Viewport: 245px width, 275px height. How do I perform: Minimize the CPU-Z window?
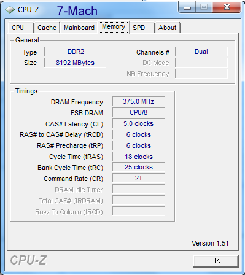point(187,7)
